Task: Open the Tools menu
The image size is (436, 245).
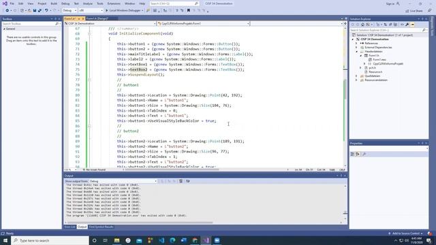Action: pos(100,3)
